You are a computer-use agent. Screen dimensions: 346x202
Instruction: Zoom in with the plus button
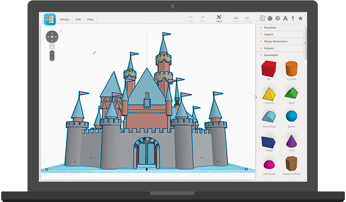(52, 53)
